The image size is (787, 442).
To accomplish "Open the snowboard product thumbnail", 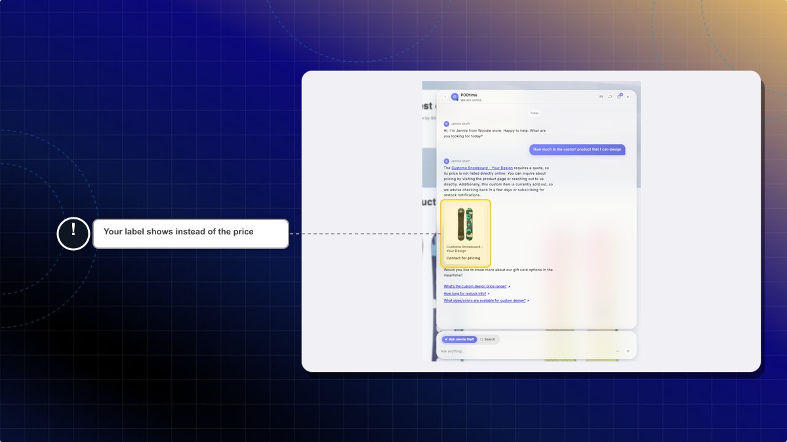I will [x=466, y=223].
